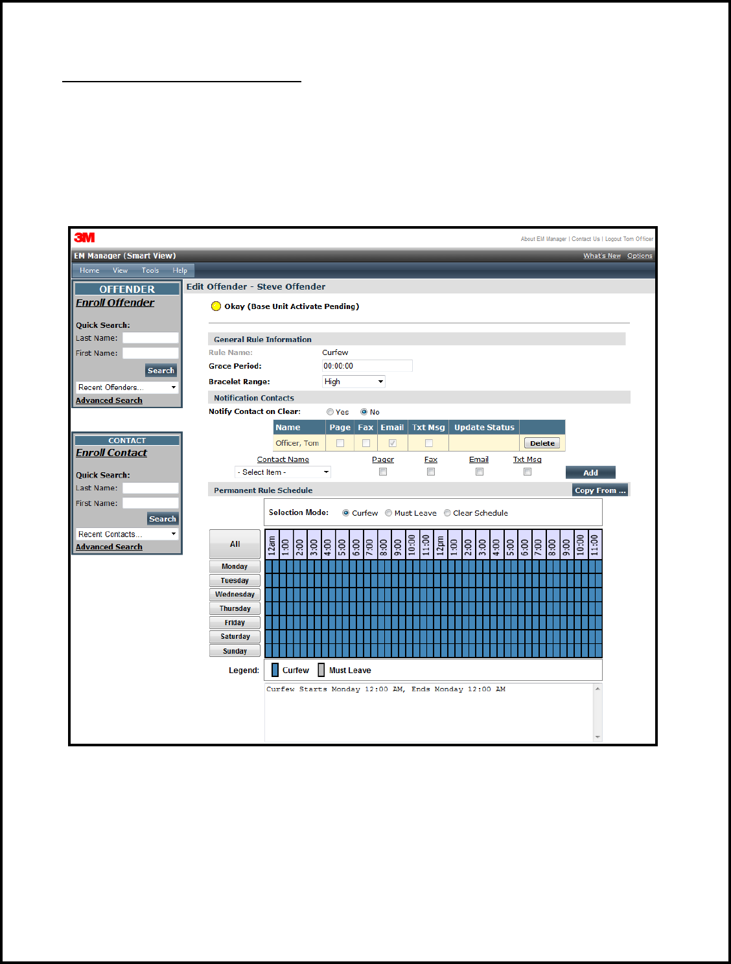Screen dimensions: 731x964
Task: Select Curfew selection mode
Action: click(346, 513)
